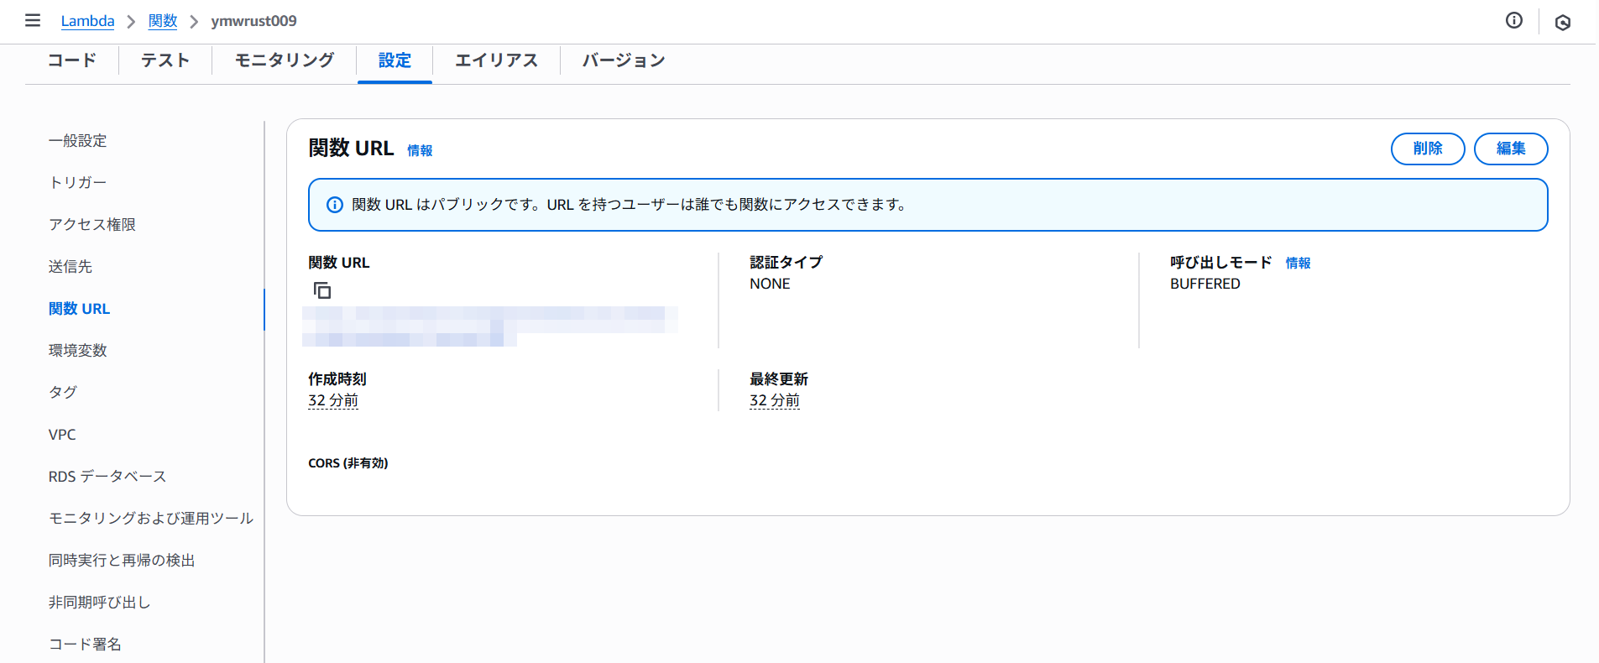Open 情報 link beside 呼び出しモード
Screen dimensions: 1599x663
pyautogui.click(x=1298, y=263)
